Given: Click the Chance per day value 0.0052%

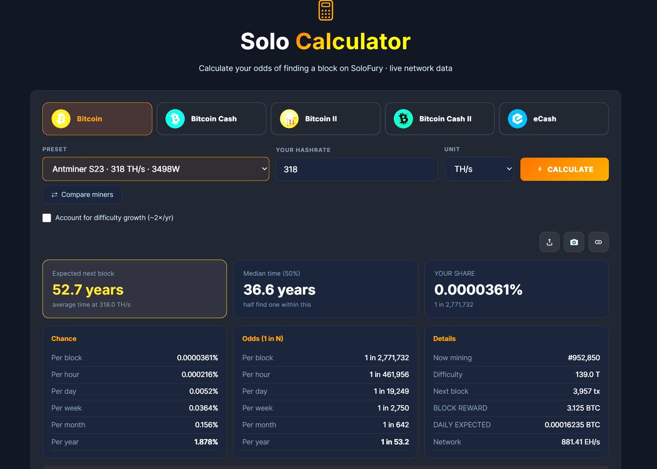Looking at the screenshot, I should point(204,391).
